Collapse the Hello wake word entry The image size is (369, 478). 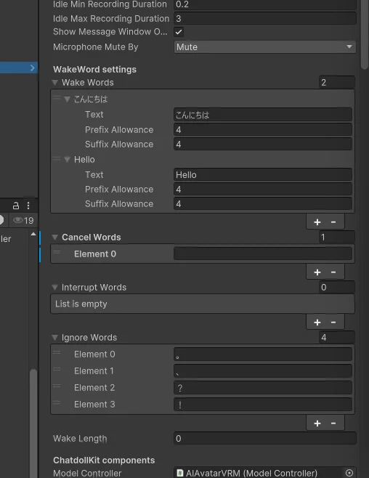pyautogui.click(x=67, y=159)
